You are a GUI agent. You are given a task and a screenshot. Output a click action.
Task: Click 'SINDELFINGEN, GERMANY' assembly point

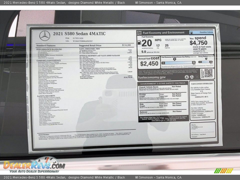click(x=202, y=111)
